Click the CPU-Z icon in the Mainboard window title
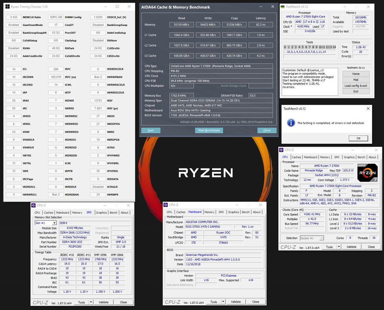The height and width of the screenshot is (310, 384). pyautogui.click(x=166, y=205)
